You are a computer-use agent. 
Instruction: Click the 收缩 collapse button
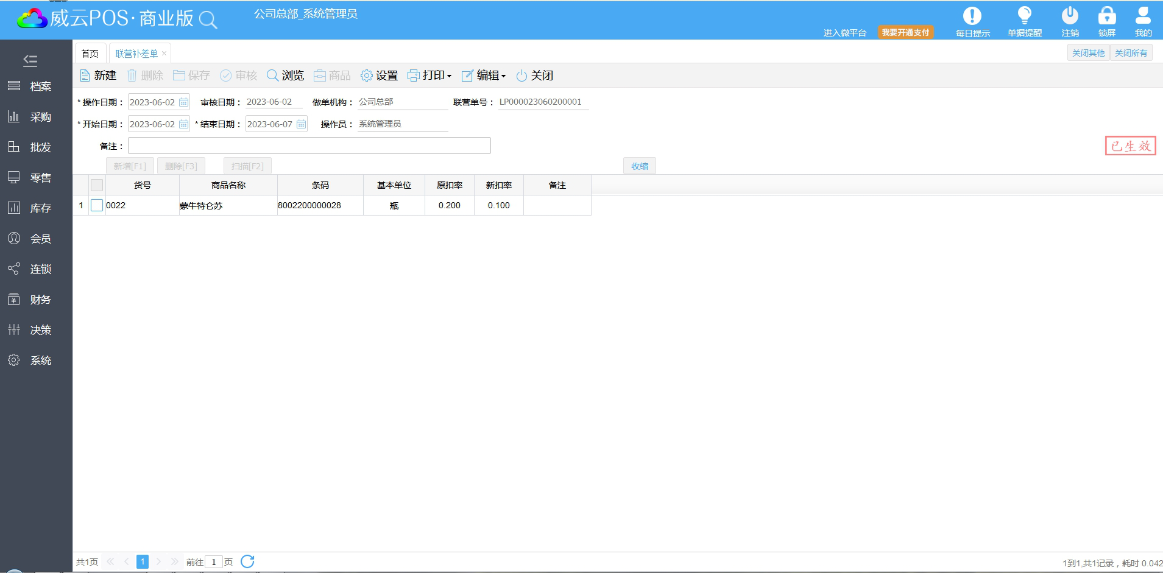tap(639, 166)
